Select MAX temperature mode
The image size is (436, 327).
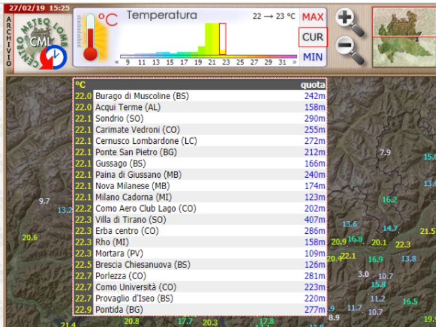(313, 17)
